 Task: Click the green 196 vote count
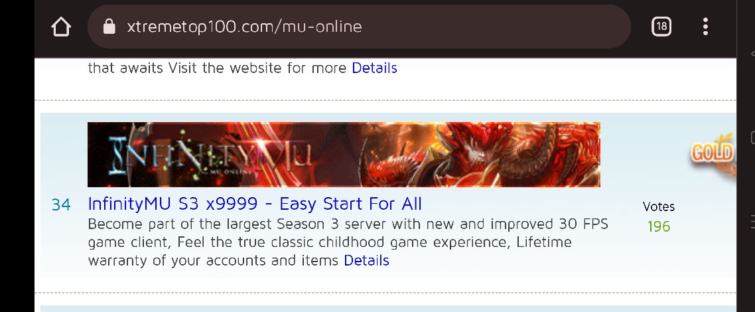659,226
